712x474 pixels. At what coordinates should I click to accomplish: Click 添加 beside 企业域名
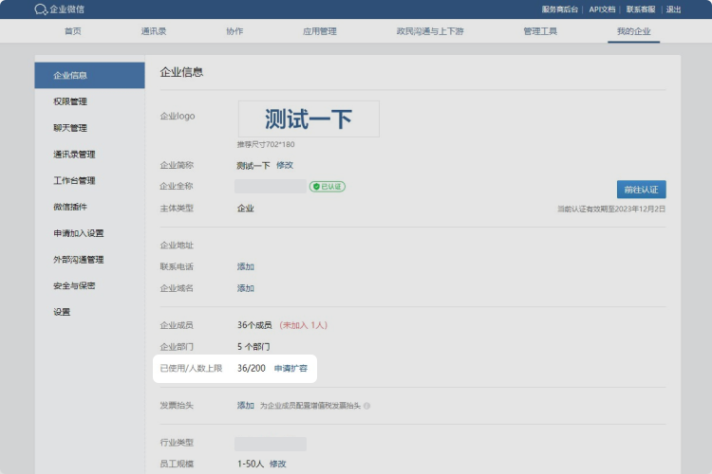click(246, 288)
